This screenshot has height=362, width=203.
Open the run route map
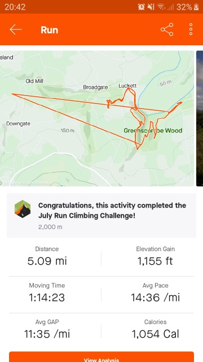click(x=97, y=118)
